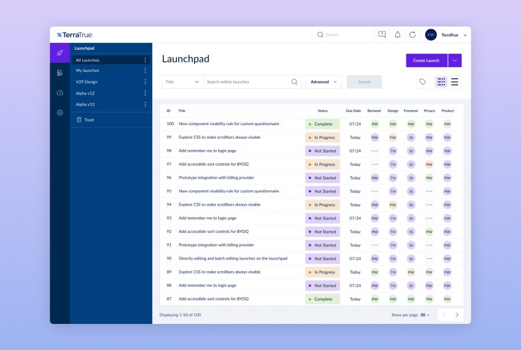Click the Create Launch button
The height and width of the screenshot is (350, 521).
426,60
